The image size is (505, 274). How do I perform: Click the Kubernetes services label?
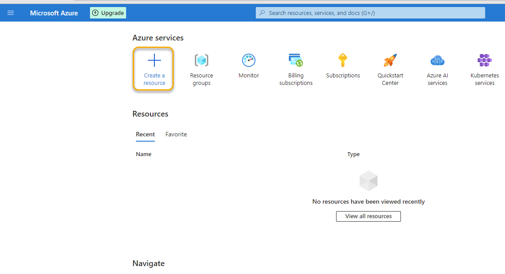[x=485, y=79]
